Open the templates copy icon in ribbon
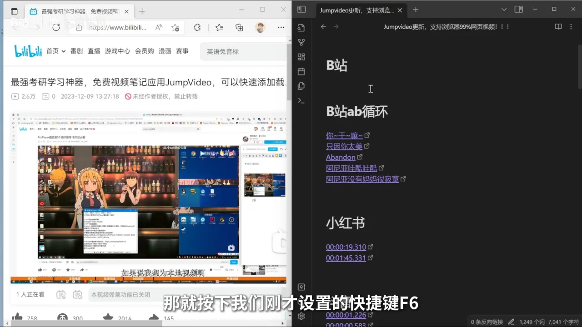 click(301, 86)
